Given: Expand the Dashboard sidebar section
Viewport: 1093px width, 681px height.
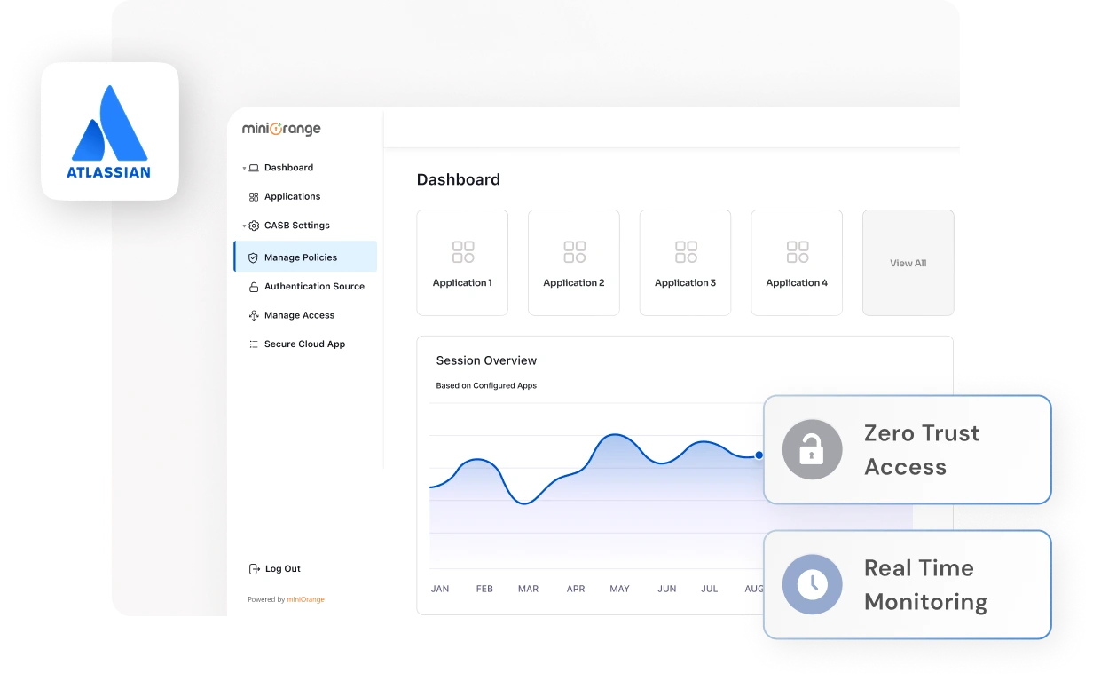Looking at the screenshot, I should tap(244, 168).
